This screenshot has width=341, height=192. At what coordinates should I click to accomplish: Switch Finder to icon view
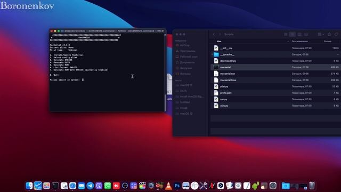pyautogui.click(x=286, y=34)
